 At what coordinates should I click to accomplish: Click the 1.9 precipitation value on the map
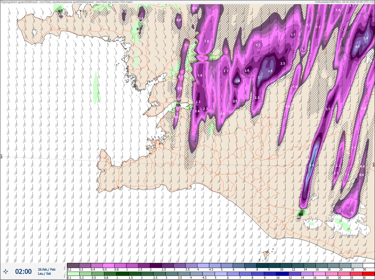200,75
